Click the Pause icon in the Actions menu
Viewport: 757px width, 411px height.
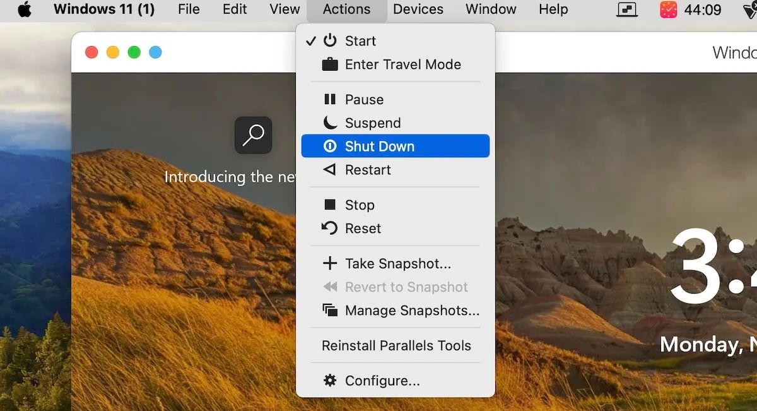point(330,99)
